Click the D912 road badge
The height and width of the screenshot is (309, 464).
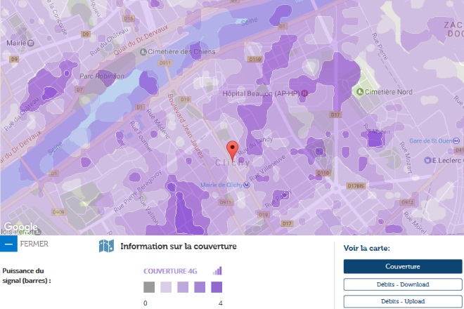pyautogui.click(x=408, y=202)
